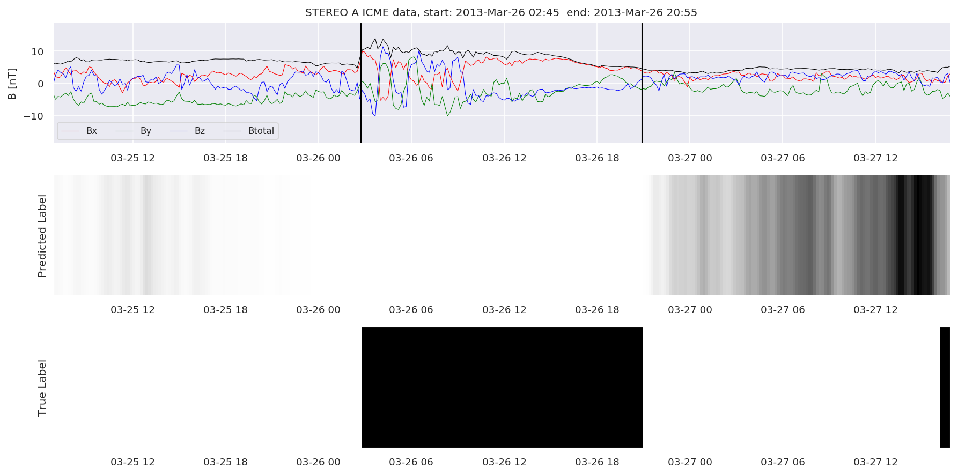This screenshot has height=475, width=958.
Task: Click the ICME start vertical line in magnetic field plot
Action: (361, 83)
